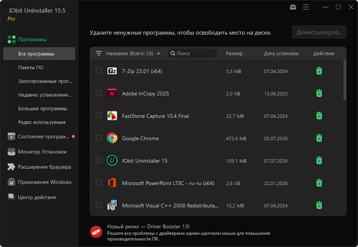Click the red NEW badge icon
Image resolution: width=358 pixels, height=247 pixels.
pos(96,232)
